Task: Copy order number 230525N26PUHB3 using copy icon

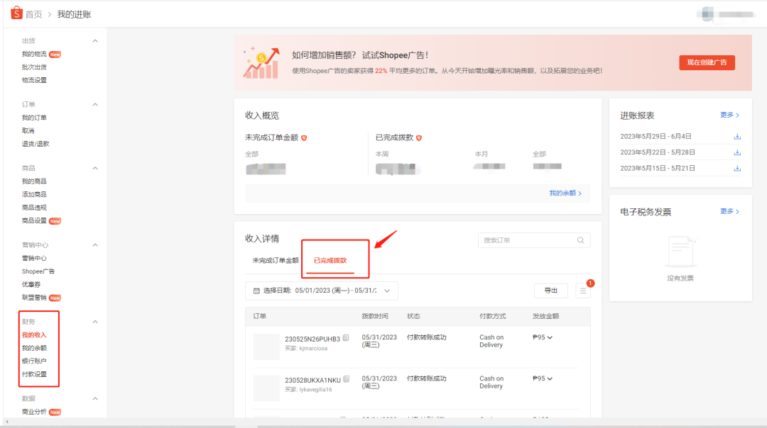Action: tap(346, 339)
